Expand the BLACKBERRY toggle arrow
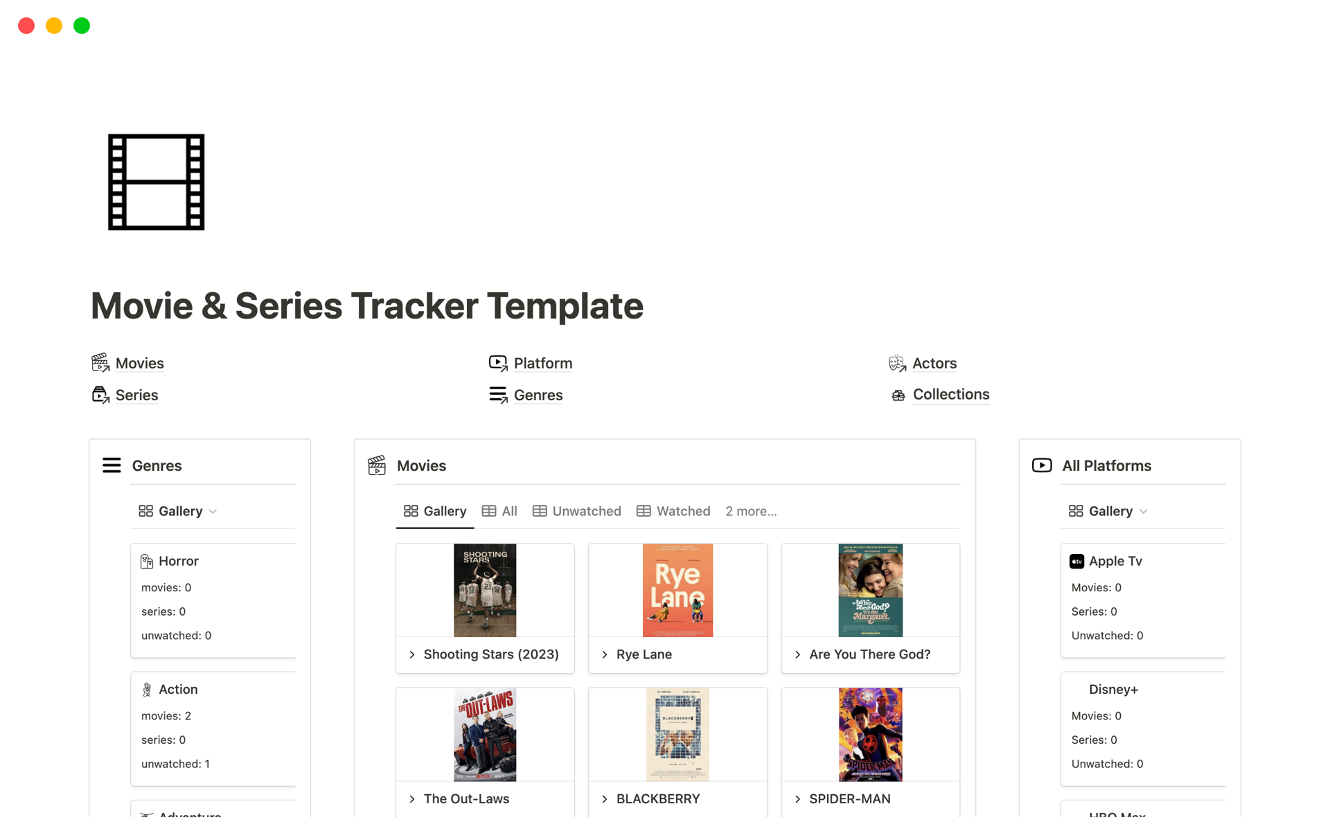1330x831 pixels. 605,798
